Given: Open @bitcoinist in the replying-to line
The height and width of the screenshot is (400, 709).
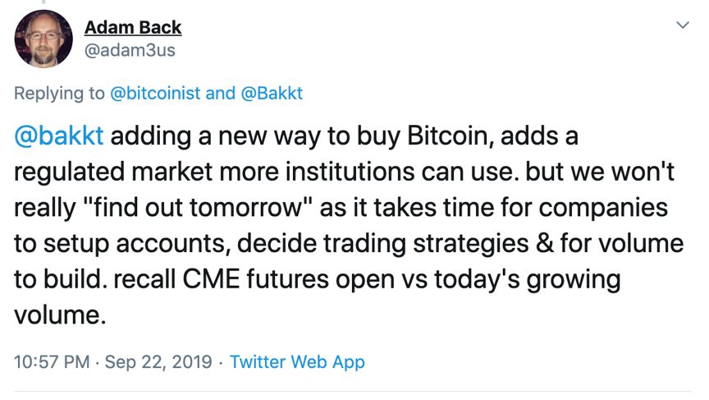Looking at the screenshot, I should coord(155,93).
